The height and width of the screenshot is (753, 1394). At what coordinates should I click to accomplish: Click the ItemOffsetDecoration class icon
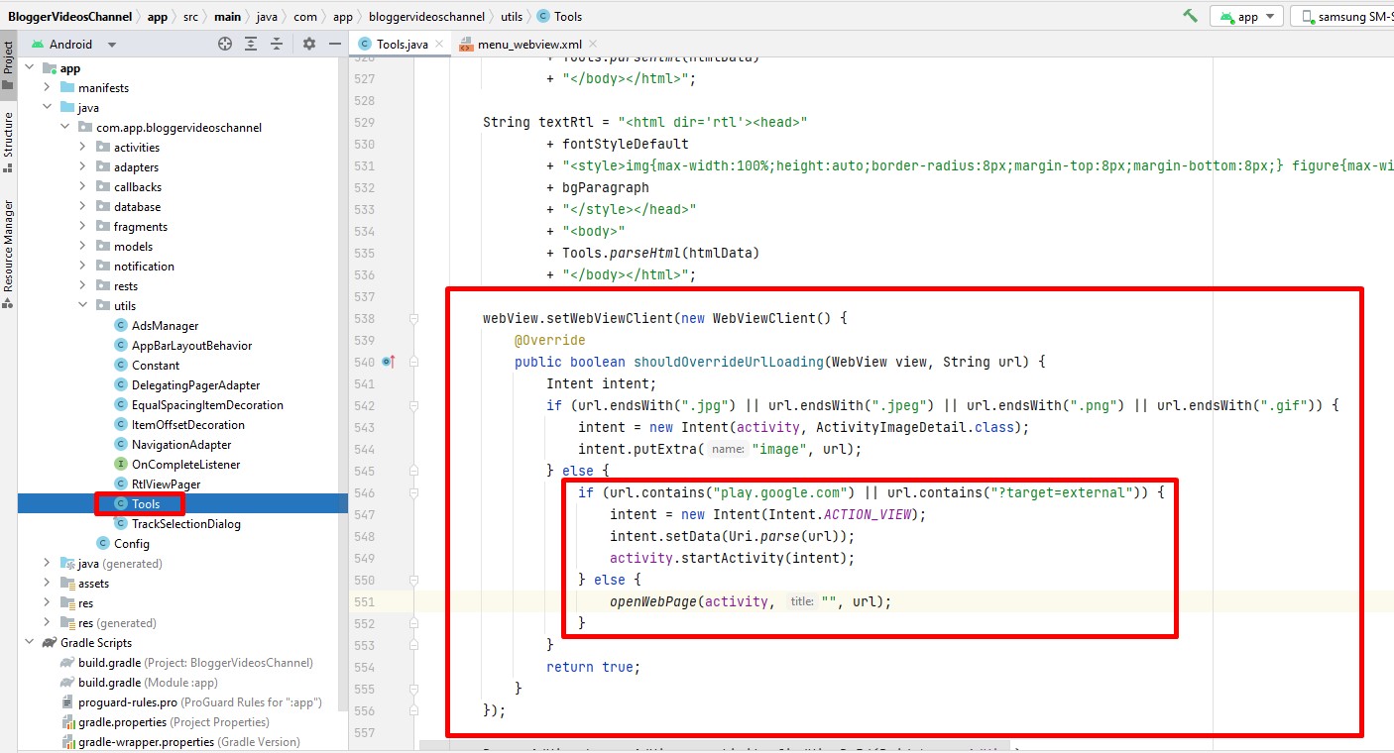coord(121,425)
